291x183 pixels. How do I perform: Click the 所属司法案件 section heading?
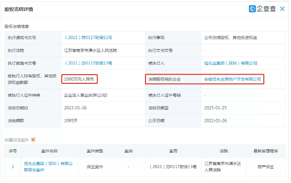[x=17, y=140]
